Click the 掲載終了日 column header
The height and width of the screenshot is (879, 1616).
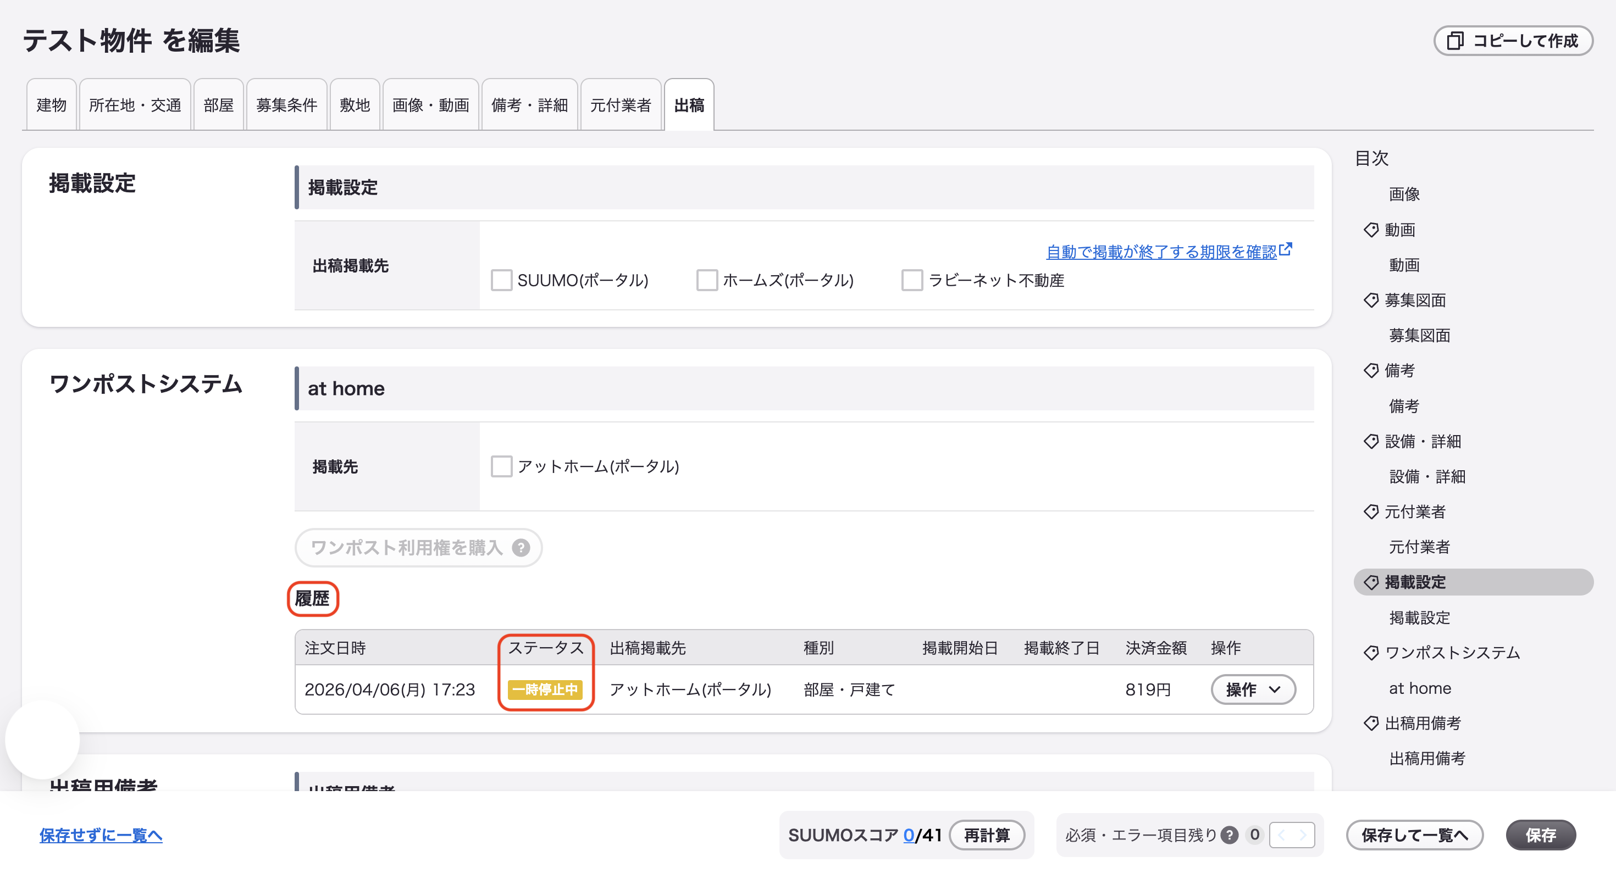click(1061, 648)
